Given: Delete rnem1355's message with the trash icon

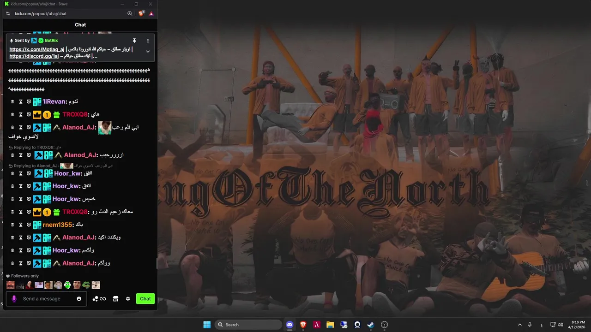Looking at the screenshot, I should pyautogui.click(x=13, y=225).
